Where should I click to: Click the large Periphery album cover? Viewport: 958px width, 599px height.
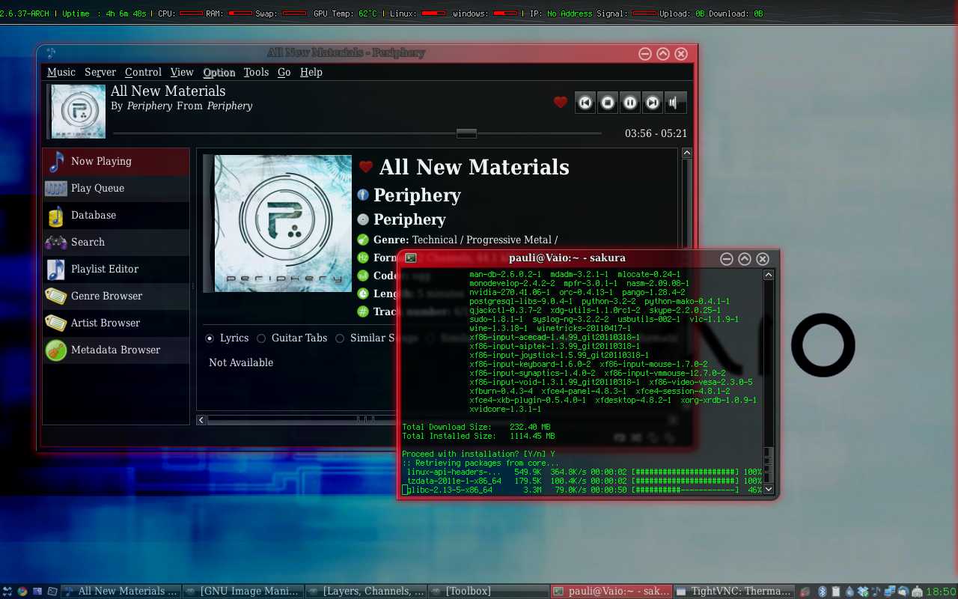click(278, 223)
